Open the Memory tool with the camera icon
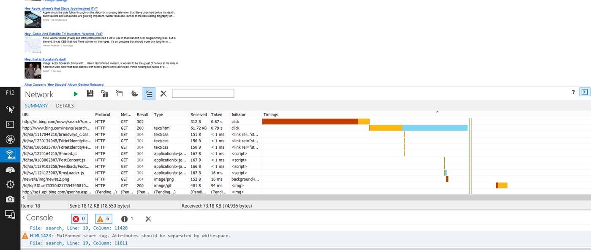 coord(10,199)
